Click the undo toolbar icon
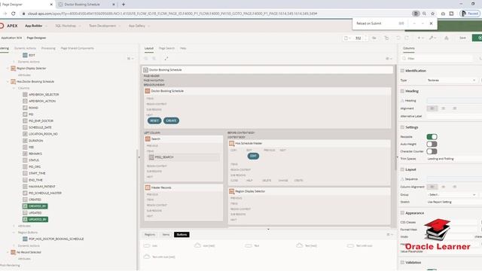This screenshot has height=271, width=482. [x=398, y=38]
